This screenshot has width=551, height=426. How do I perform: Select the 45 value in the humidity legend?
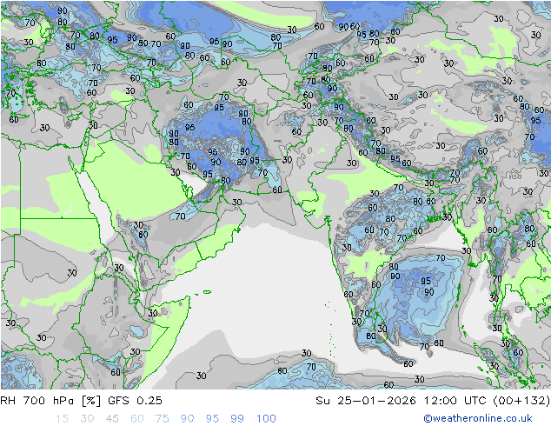tap(112, 419)
